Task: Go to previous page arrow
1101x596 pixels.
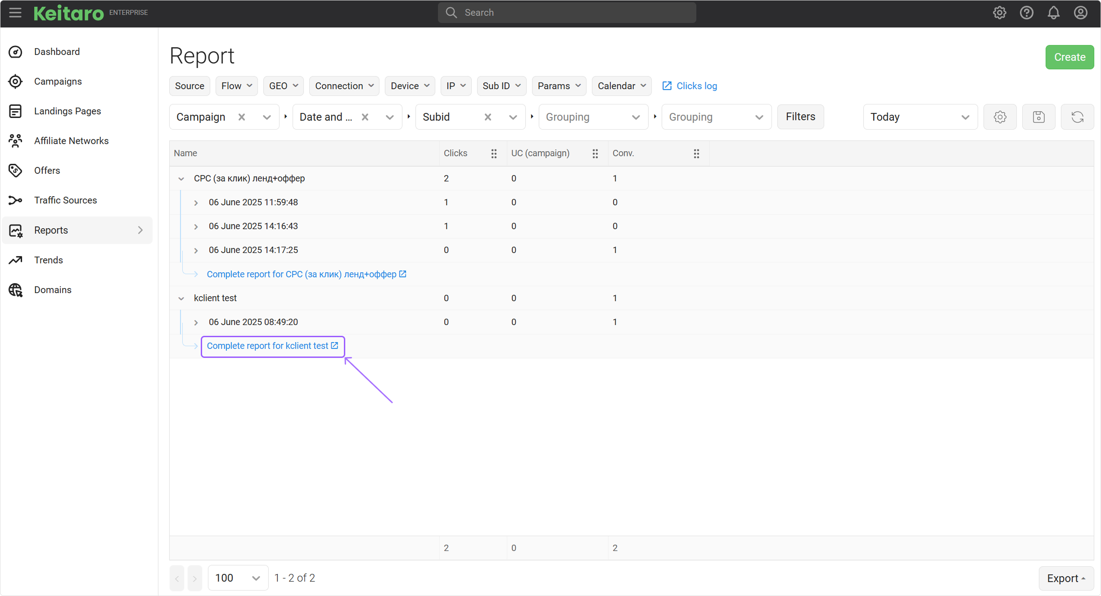Action: tap(177, 578)
